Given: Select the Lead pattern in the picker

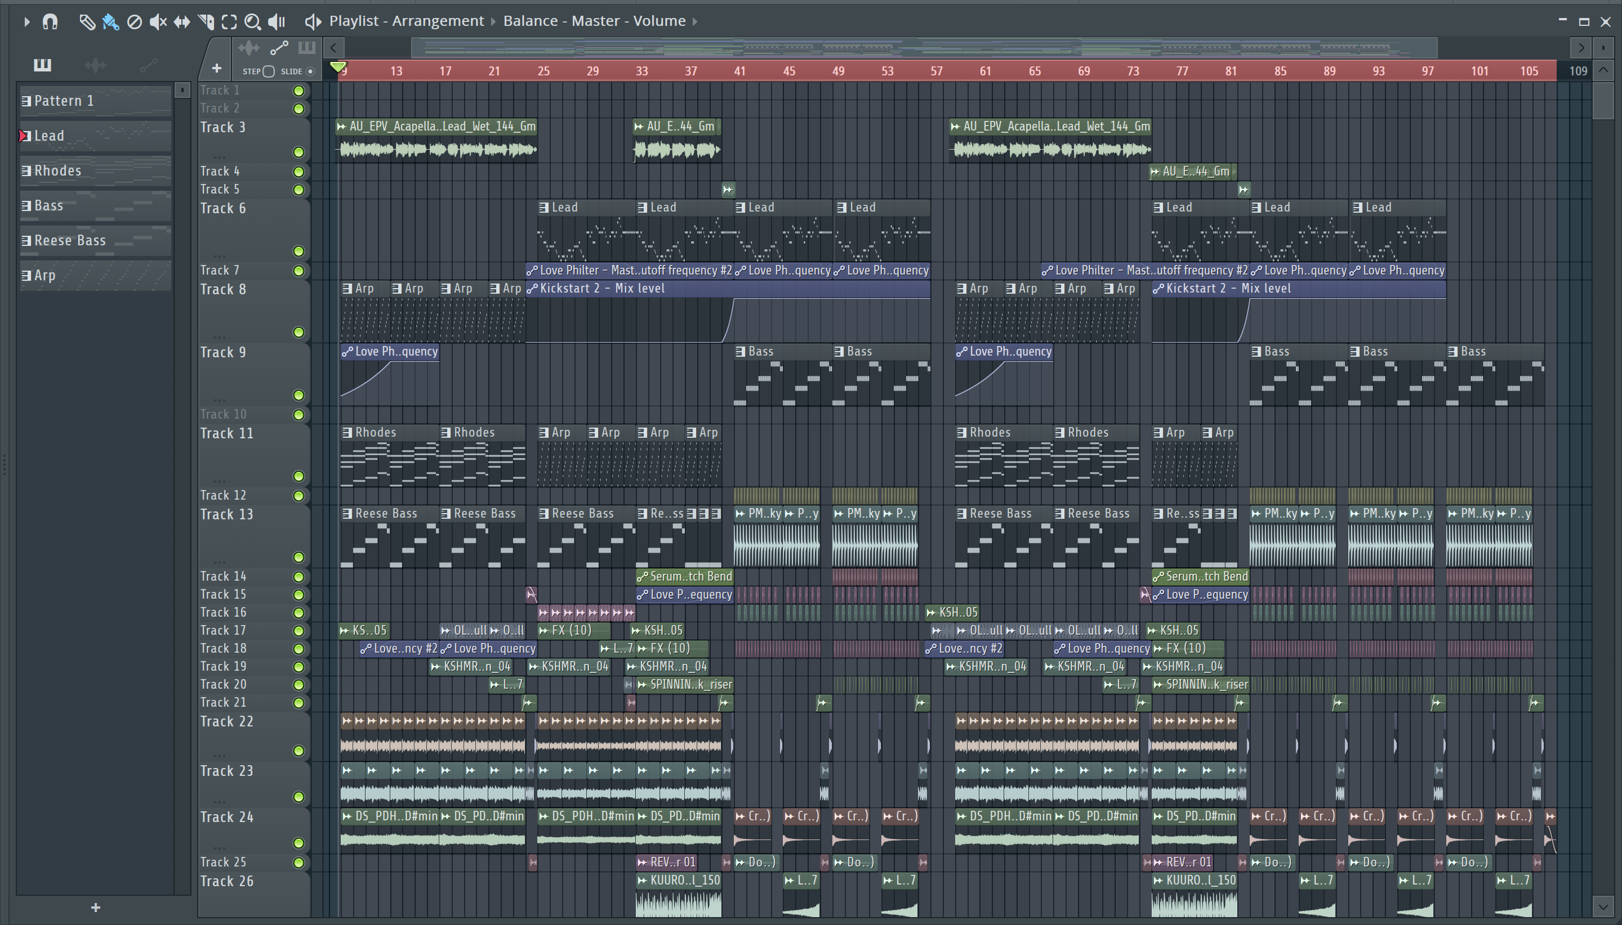Looking at the screenshot, I should pos(95,136).
